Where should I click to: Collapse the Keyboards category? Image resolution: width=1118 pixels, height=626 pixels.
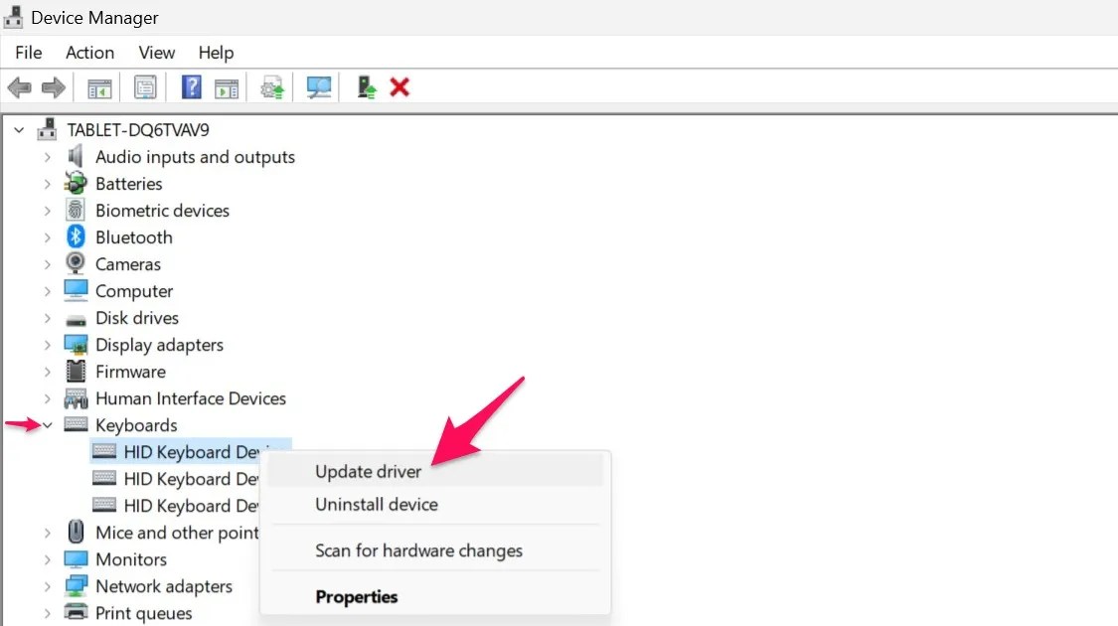48,424
